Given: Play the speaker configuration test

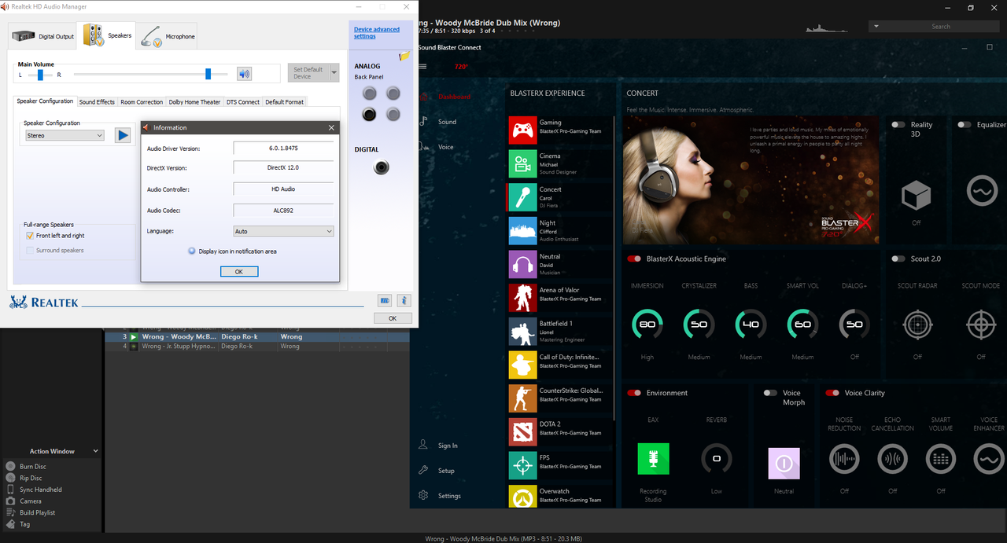Looking at the screenshot, I should 123,135.
